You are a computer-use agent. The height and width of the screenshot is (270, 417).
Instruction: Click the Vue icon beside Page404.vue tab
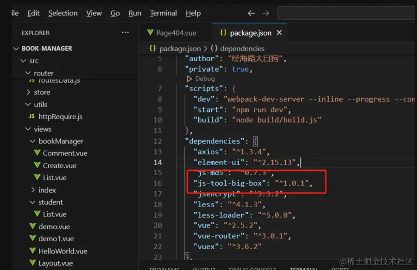click(x=150, y=32)
